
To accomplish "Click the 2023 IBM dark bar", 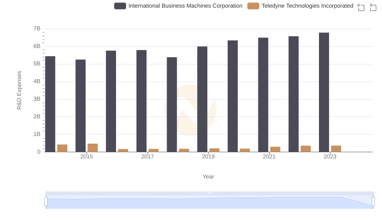I will tap(324, 93).
